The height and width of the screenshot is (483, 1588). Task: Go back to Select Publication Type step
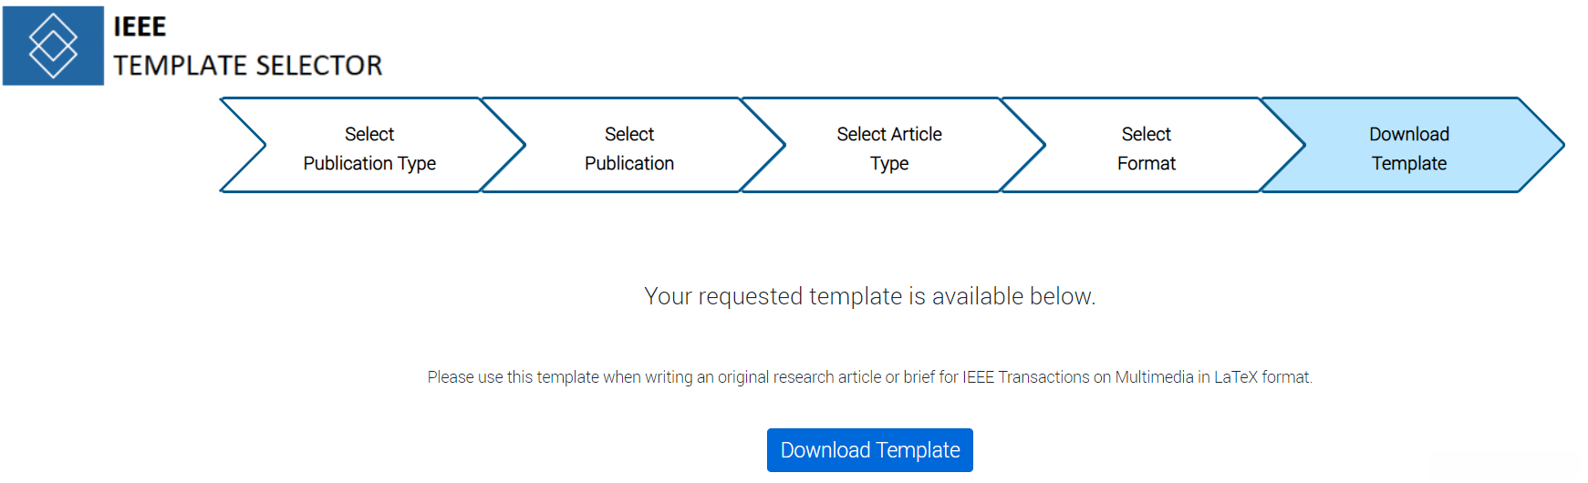click(x=369, y=148)
